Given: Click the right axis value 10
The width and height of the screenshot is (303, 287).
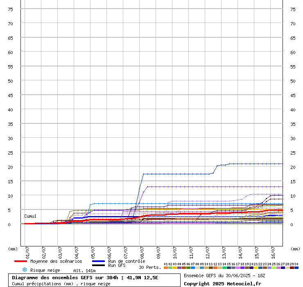Looking at the screenshot, I should (x=293, y=196).
